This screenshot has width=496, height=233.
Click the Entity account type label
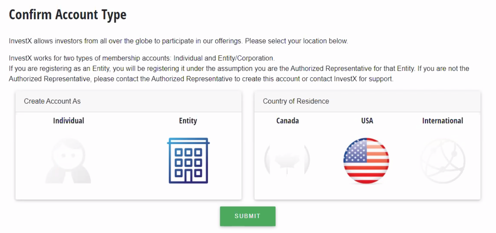pyautogui.click(x=188, y=121)
